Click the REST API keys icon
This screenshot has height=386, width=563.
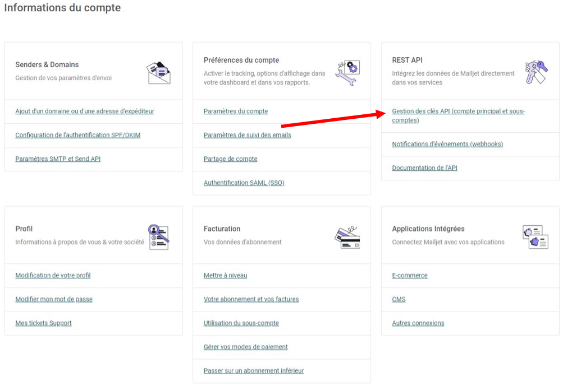coord(536,72)
